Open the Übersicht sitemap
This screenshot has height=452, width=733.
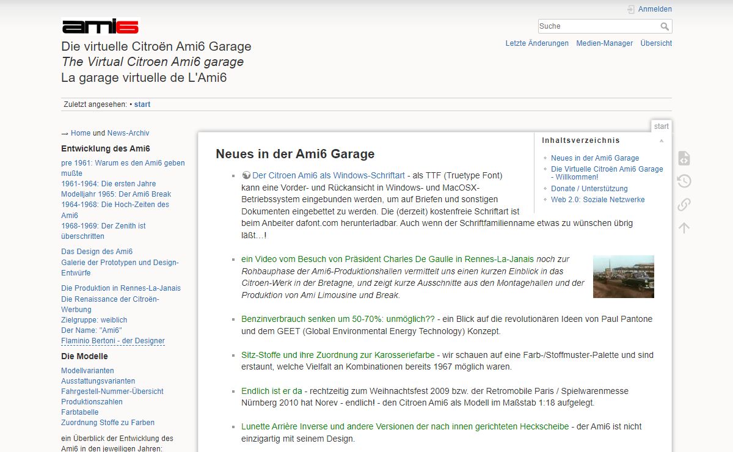pyautogui.click(x=656, y=43)
